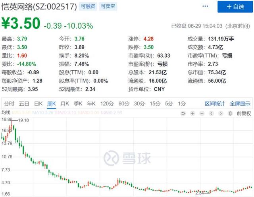The image size is (254, 197).
Task: Click the 可卖空 tag
Action: (108, 6)
